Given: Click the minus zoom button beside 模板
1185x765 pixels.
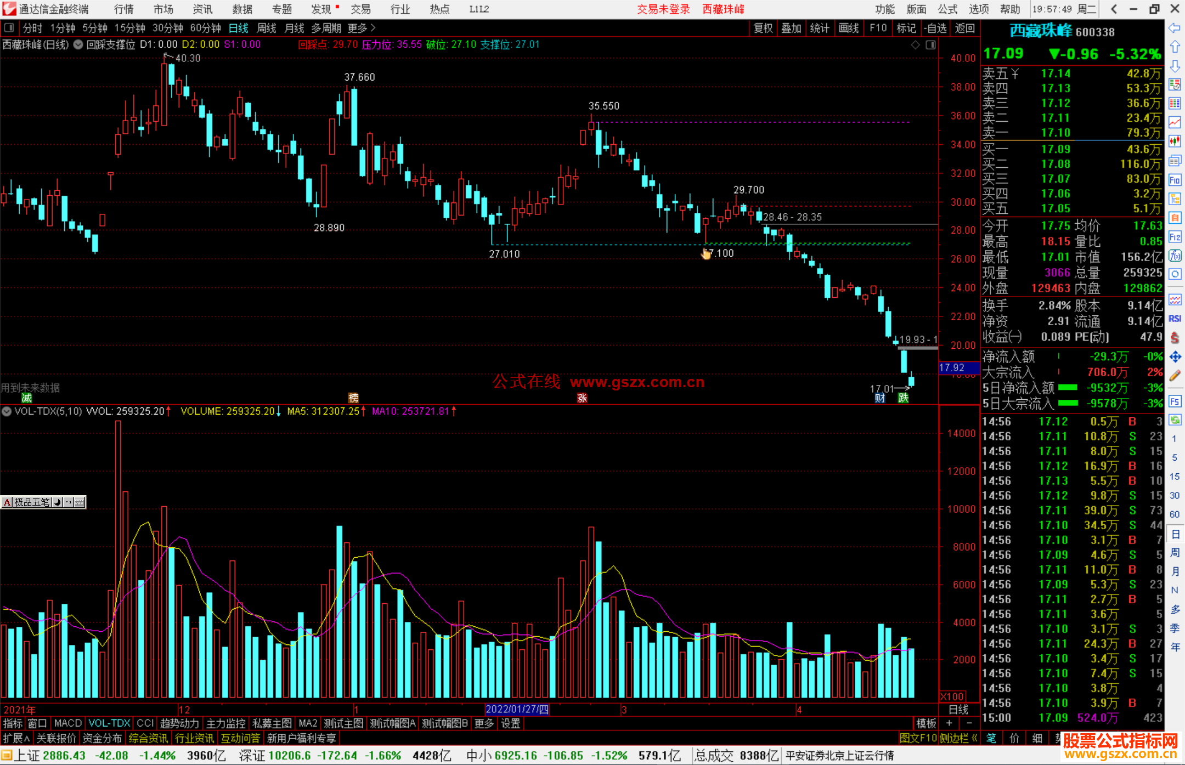Looking at the screenshot, I should coord(968,723).
